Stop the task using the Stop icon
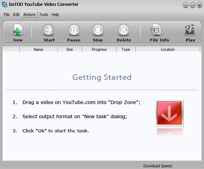Image resolution: width=204 pixels, height=169 pixels. (98, 30)
